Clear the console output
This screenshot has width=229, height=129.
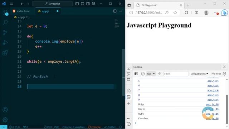click(143, 73)
